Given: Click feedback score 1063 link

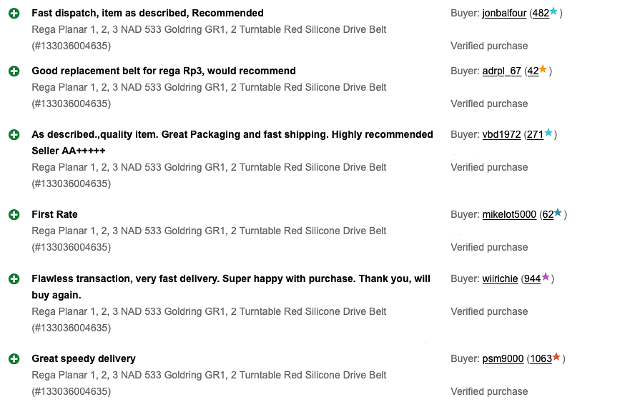Looking at the screenshot, I should pos(541,359).
